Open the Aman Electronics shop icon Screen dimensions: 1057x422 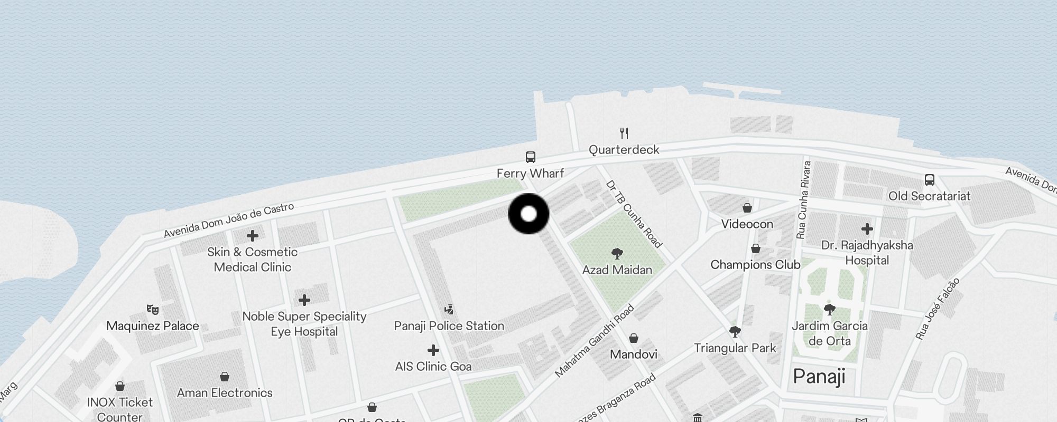225,377
